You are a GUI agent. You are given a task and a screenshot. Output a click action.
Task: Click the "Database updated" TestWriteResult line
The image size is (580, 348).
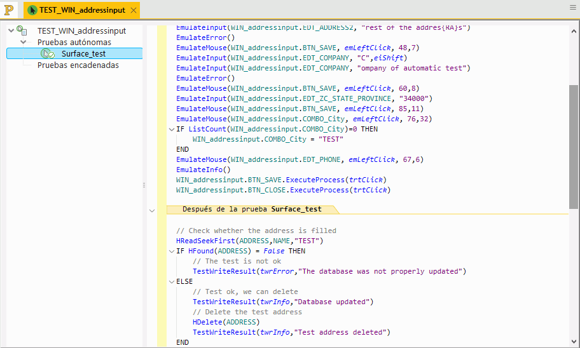click(x=283, y=302)
